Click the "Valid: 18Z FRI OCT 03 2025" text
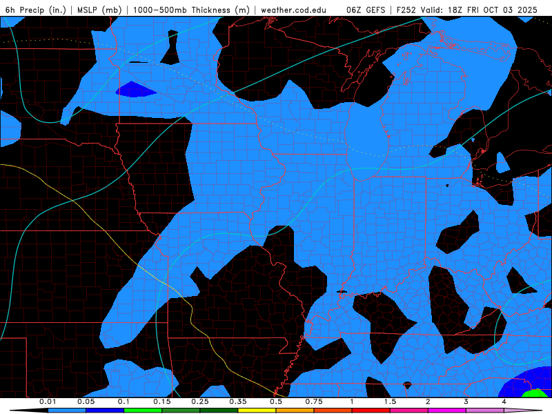 (480, 10)
